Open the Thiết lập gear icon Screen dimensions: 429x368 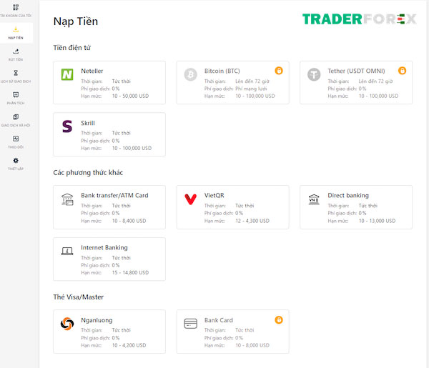[16, 161]
